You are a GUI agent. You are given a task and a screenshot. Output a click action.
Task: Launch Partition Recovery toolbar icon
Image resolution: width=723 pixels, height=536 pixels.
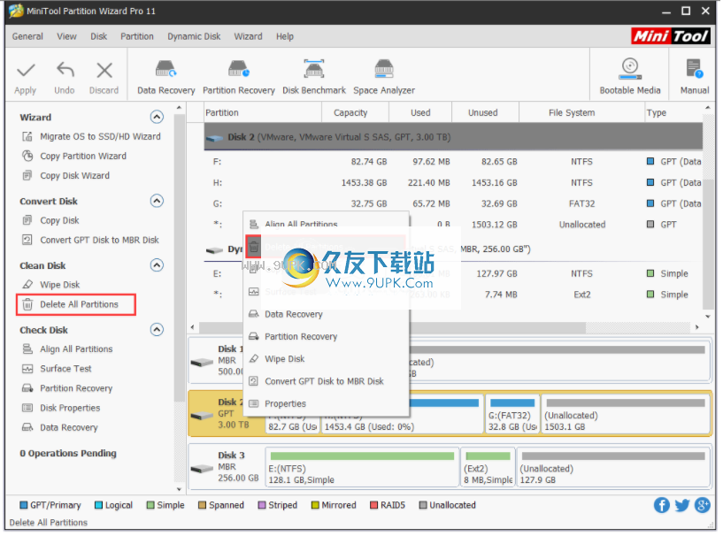[238, 69]
